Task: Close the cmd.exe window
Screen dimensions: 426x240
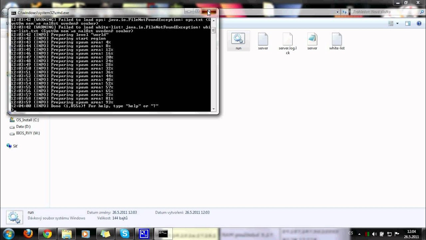Action: [209, 12]
